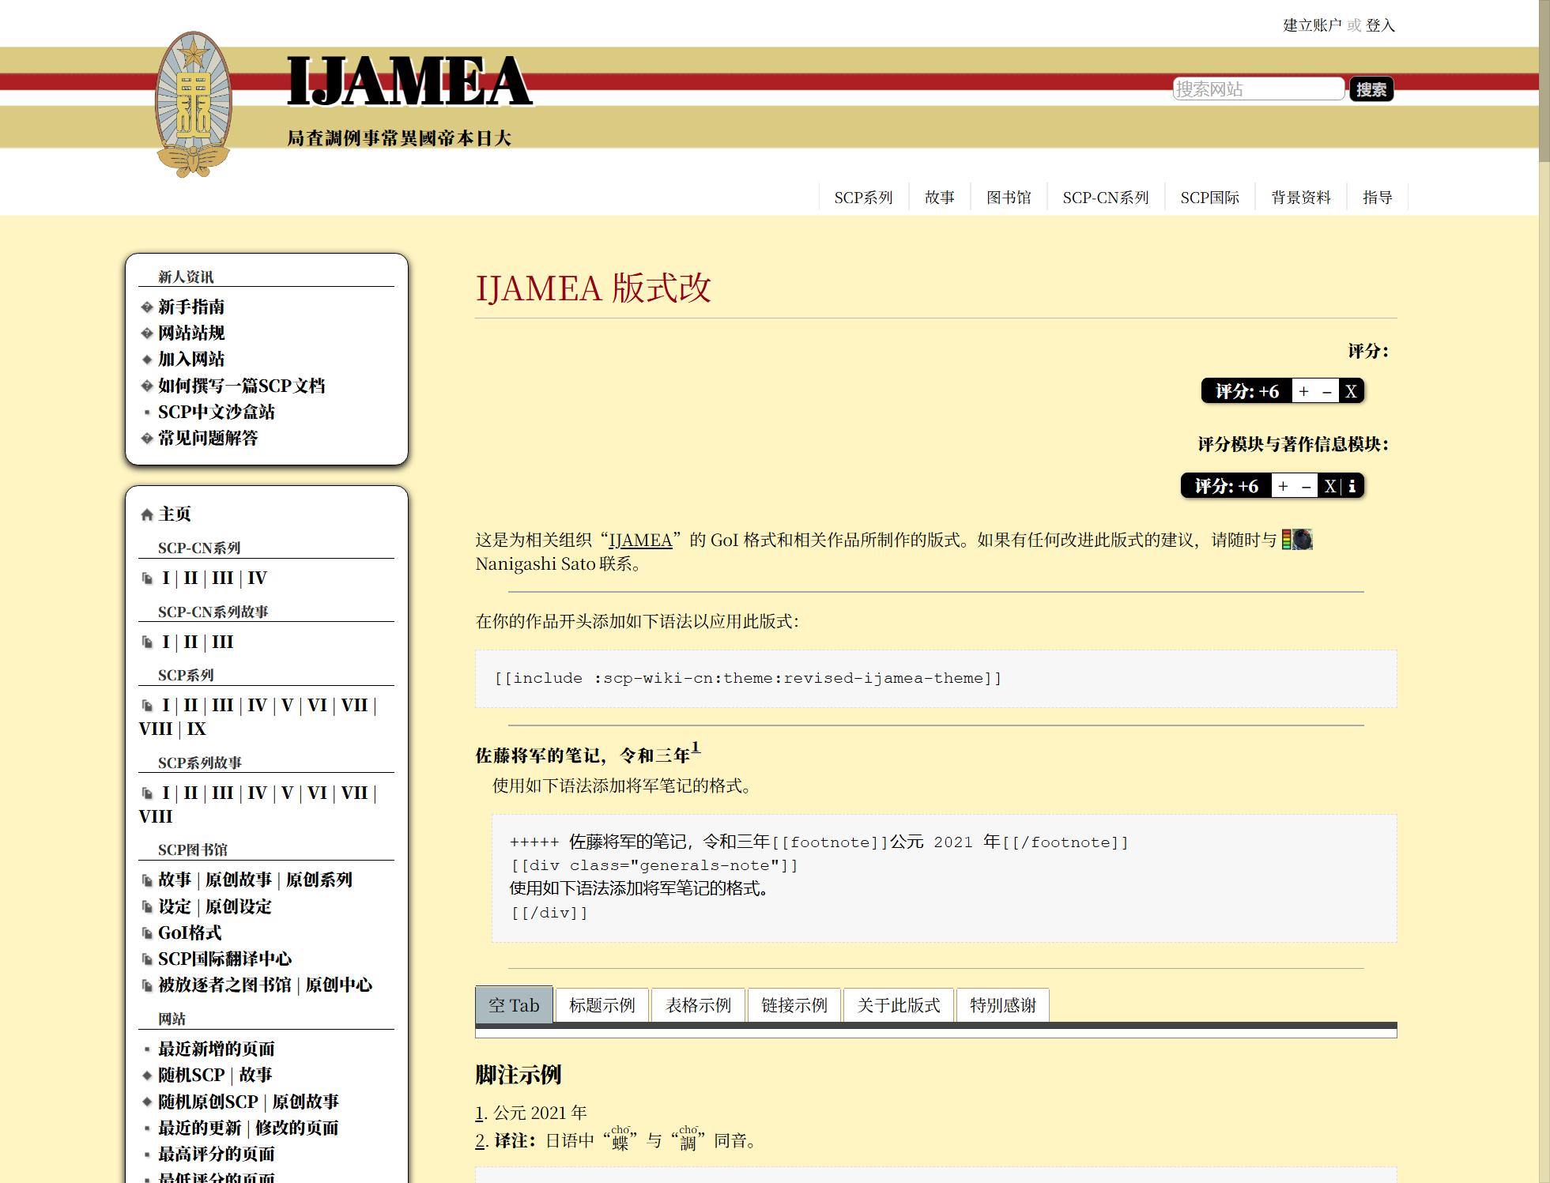Open the IJAMEA link in the intro paragraph

640,541
